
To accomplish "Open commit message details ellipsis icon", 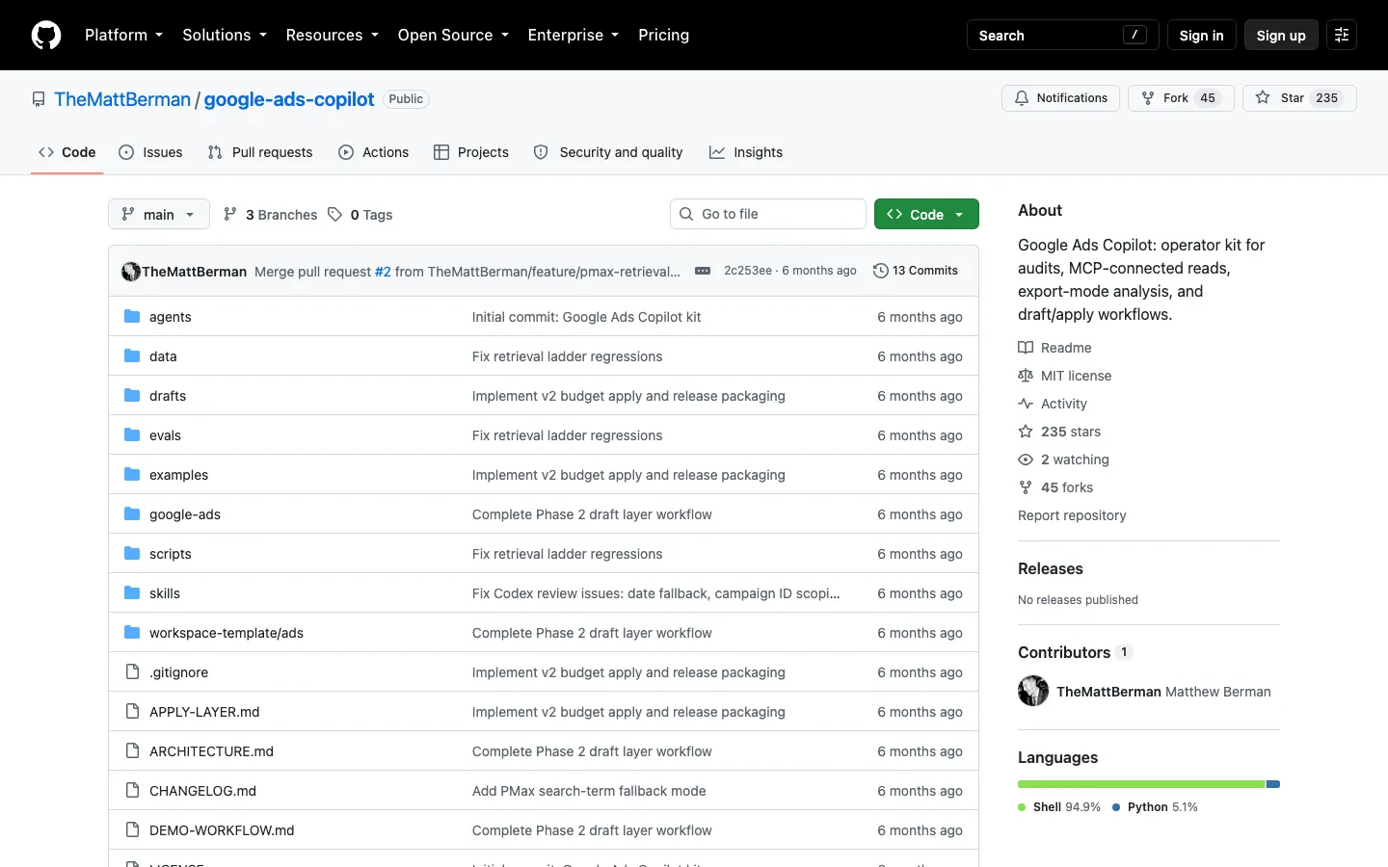I will (x=703, y=271).
